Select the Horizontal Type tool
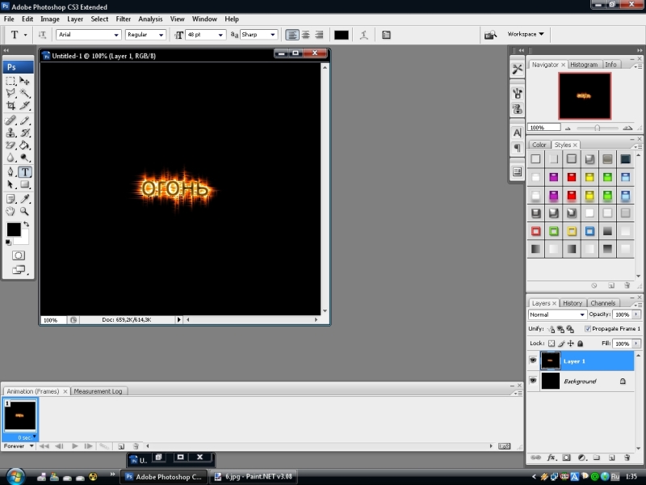The image size is (646, 485). (25, 172)
